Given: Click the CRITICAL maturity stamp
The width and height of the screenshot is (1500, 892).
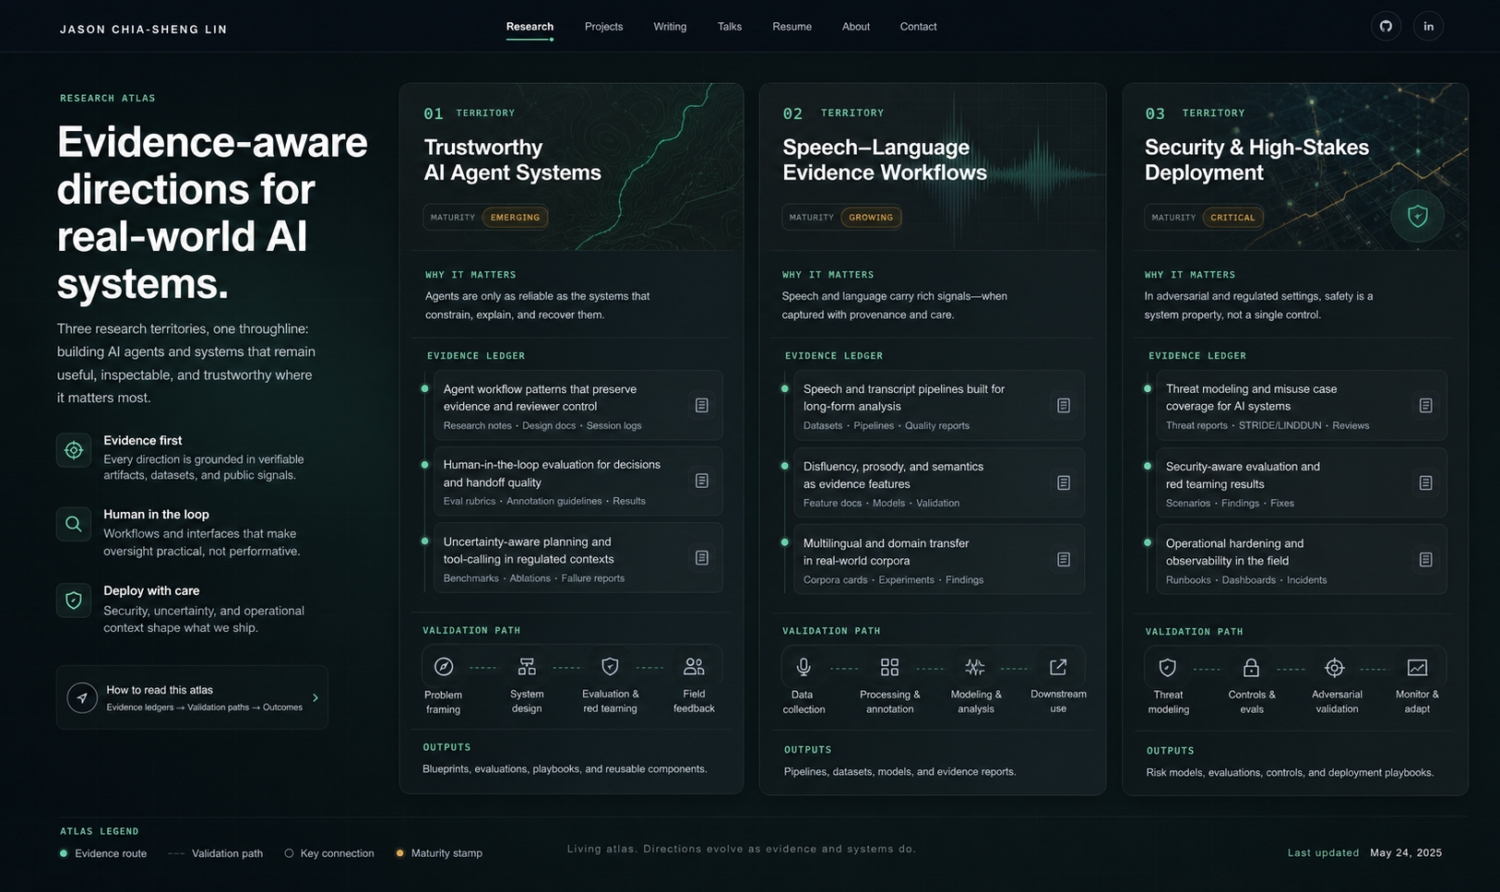Looking at the screenshot, I should click(x=1232, y=218).
